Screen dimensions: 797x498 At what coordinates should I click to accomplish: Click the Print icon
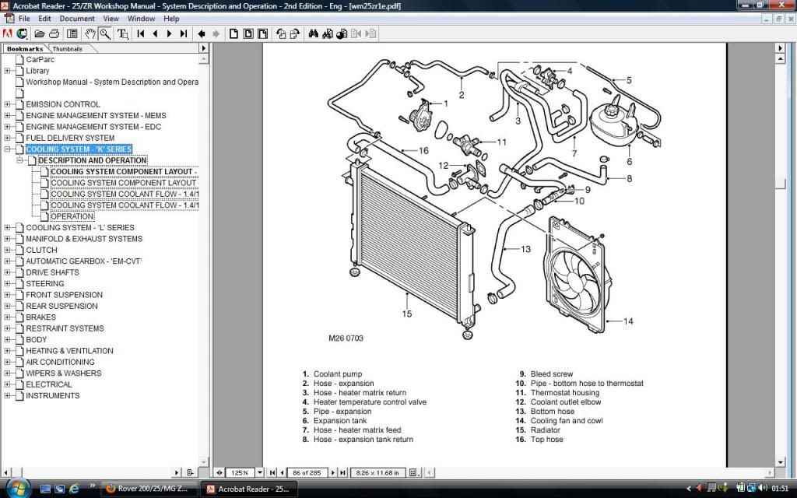pos(53,33)
